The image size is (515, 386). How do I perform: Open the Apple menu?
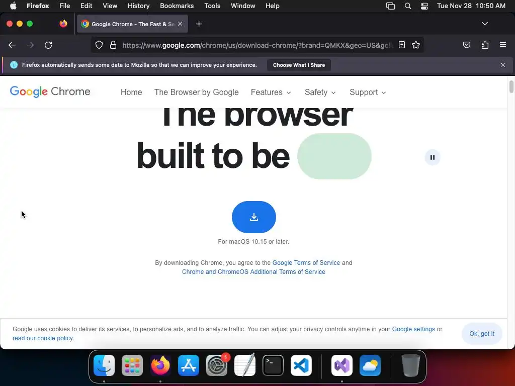pos(13,6)
